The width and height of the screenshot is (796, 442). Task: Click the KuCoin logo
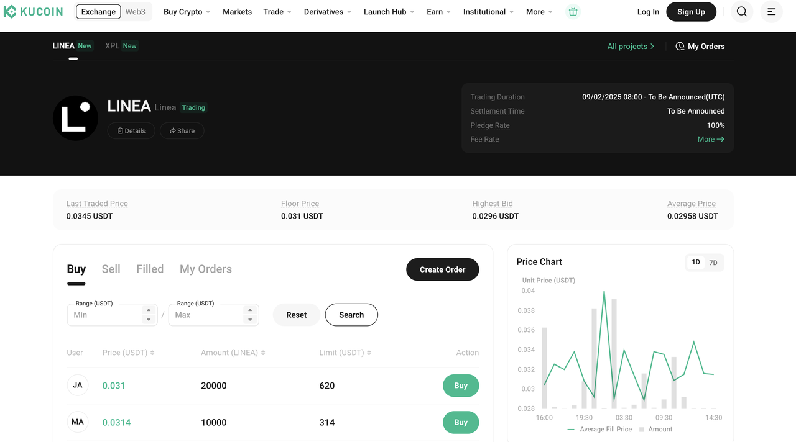click(34, 12)
